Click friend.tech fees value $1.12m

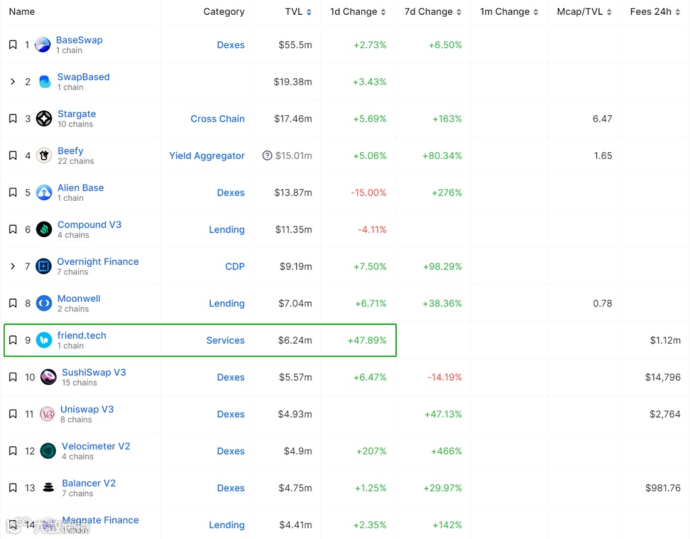point(665,340)
